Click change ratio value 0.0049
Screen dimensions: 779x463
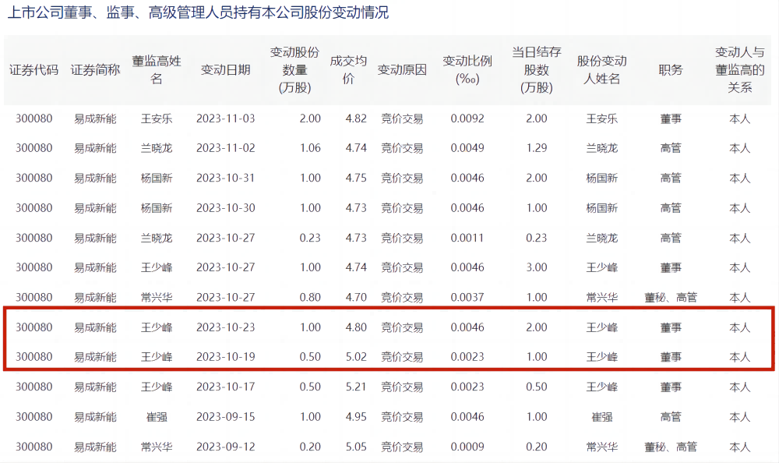(467, 148)
